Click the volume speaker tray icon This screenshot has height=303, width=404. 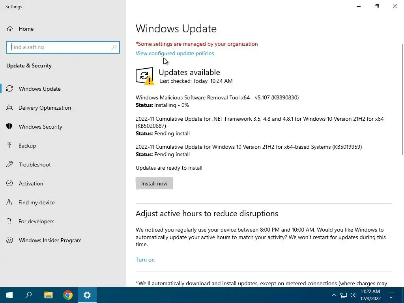pyautogui.click(x=353, y=295)
